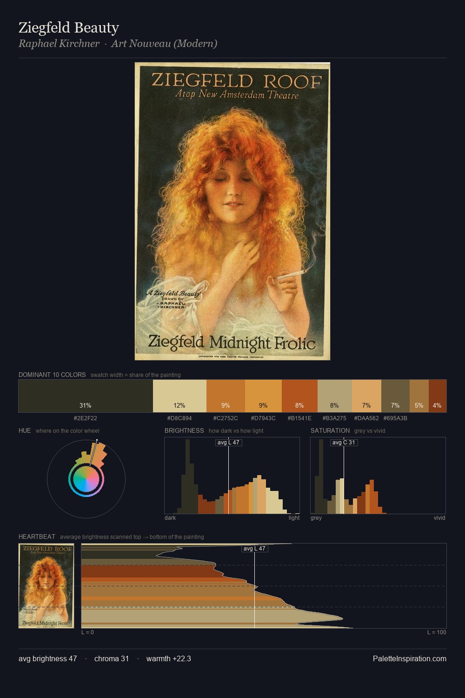Viewport: 465px width, 698px height.
Task: Select the swatch above hex #695A3B
Action: pyautogui.click(x=395, y=396)
